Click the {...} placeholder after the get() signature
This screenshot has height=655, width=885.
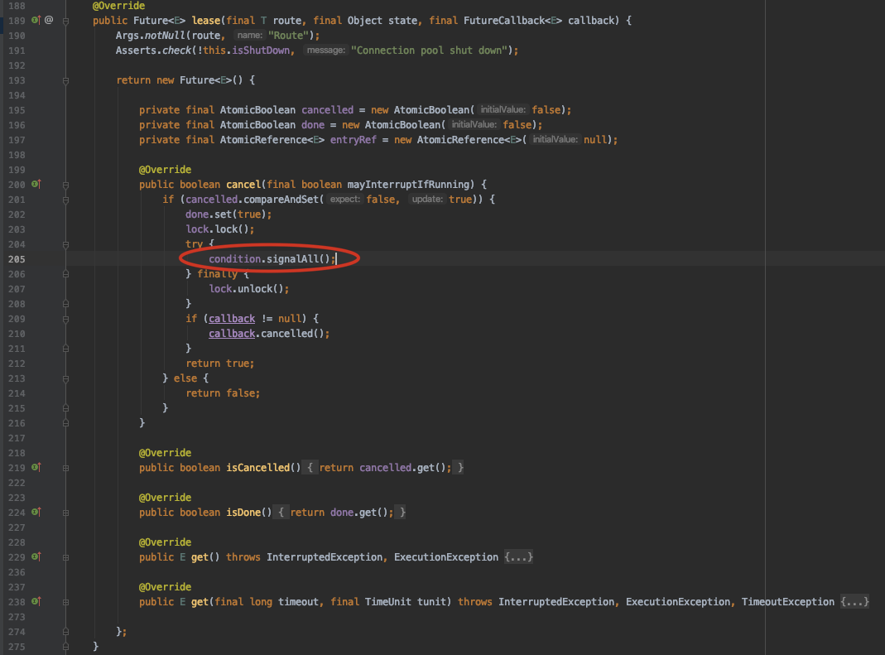(x=519, y=556)
